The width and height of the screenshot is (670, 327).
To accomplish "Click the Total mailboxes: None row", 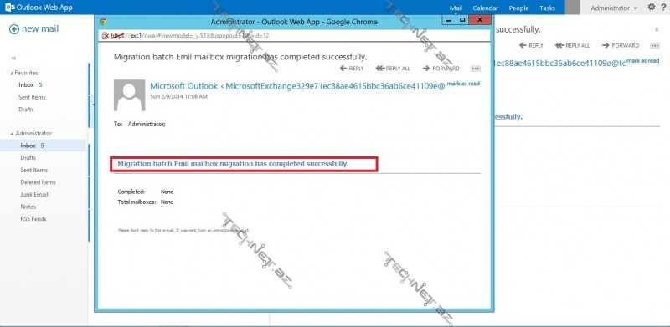I will (145, 202).
